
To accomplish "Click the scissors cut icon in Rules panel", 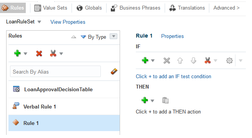I will pos(53,53).
